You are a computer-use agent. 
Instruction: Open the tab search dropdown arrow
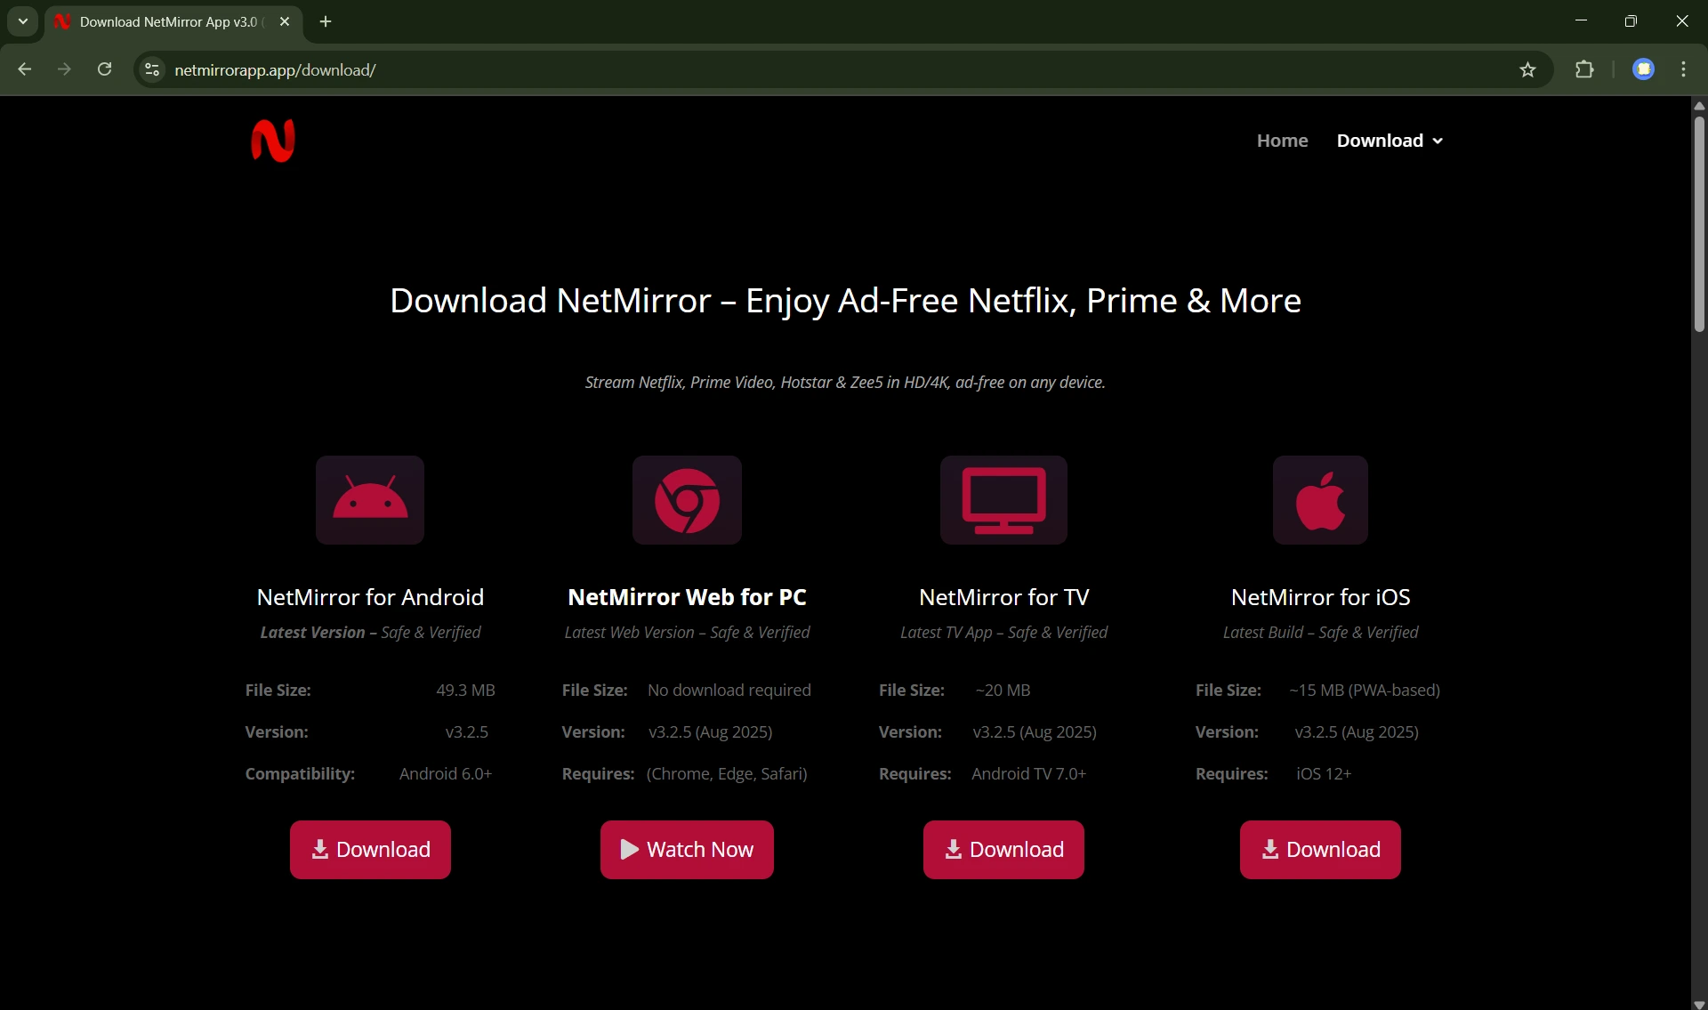(x=23, y=21)
